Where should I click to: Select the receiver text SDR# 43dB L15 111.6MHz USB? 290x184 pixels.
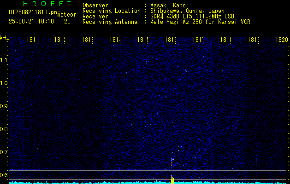coord(192,17)
